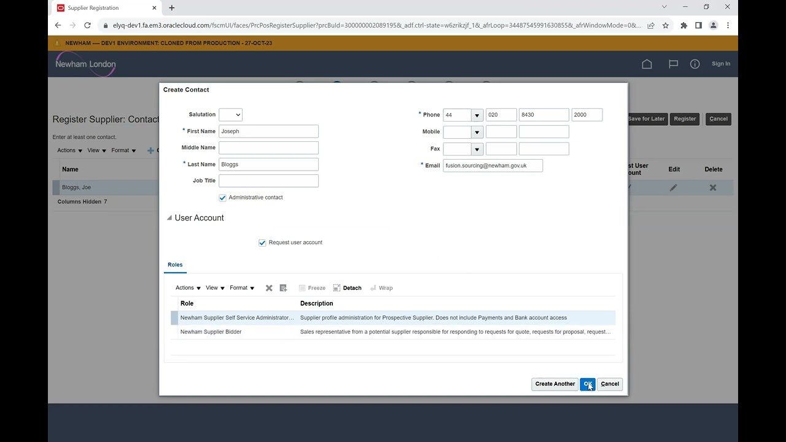Image resolution: width=786 pixels, height=442 pixels.
Task: Click the Middle Name field
Action: click(268, 148)
